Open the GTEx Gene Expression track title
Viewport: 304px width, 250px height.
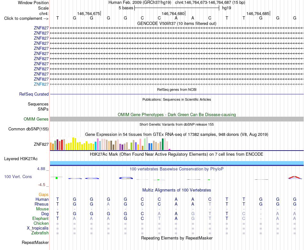point(177,134)
